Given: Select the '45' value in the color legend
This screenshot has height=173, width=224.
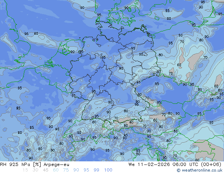Looking at the screenshot, I should (46, 170).
